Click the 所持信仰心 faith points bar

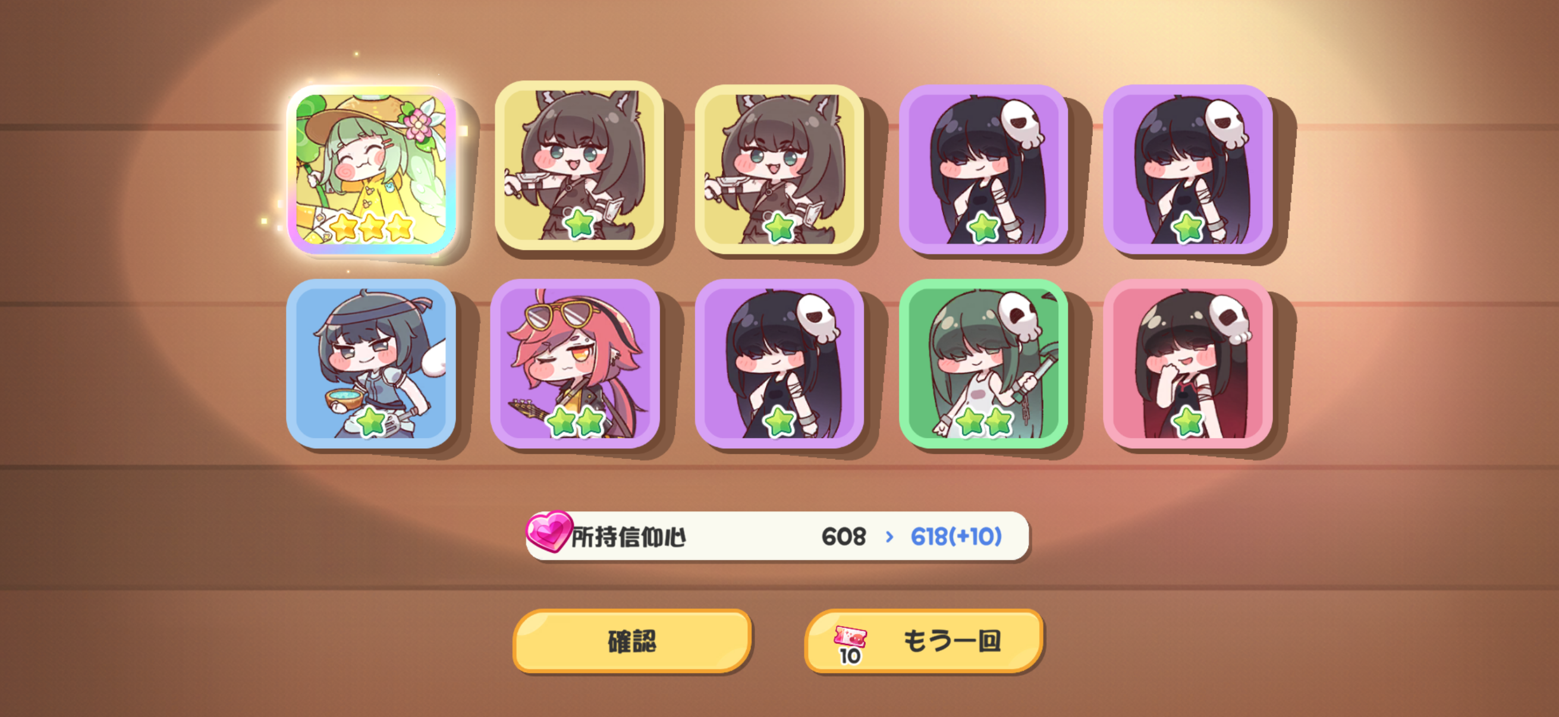777,536
